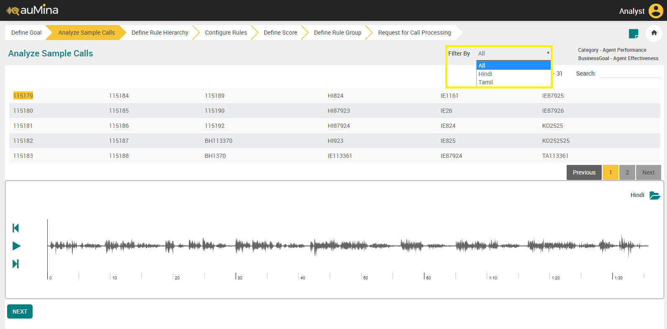Seek waveform to 20 seconds

pyautogui.click(x=173, y=246)
